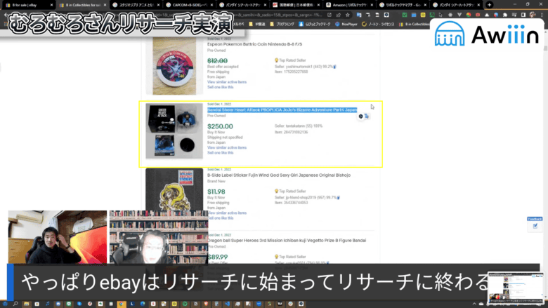Switch to 'B in Collectibles for sale' tab
The width and height of the screenshot is (548, 308).
click(82, 5)
